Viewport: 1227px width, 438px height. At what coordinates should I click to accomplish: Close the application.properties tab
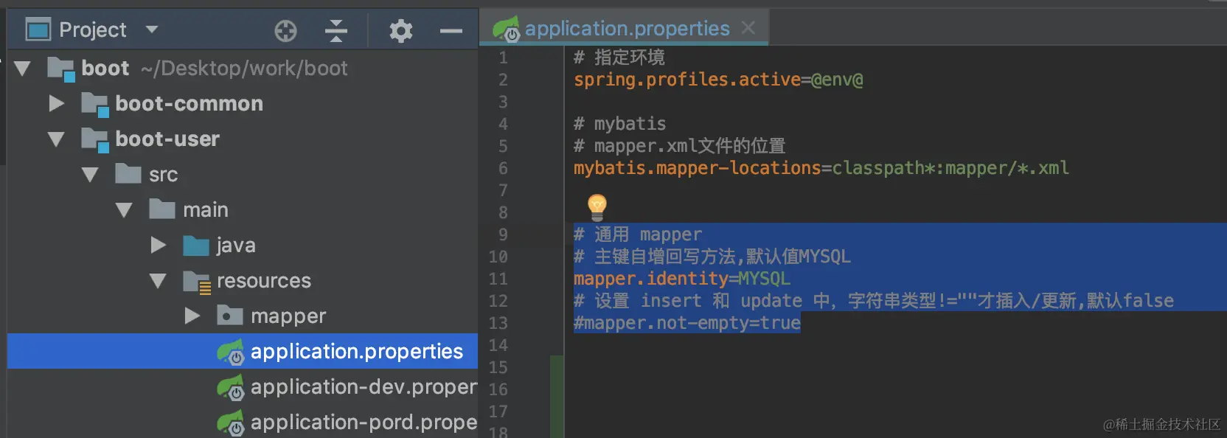tap(748, 28)
